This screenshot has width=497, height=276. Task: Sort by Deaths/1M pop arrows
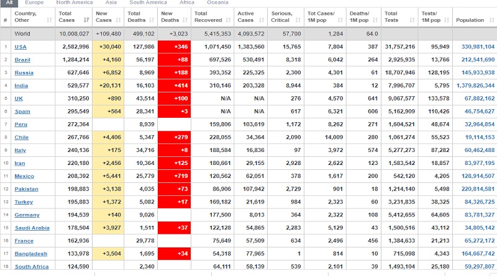click(375, 20)
